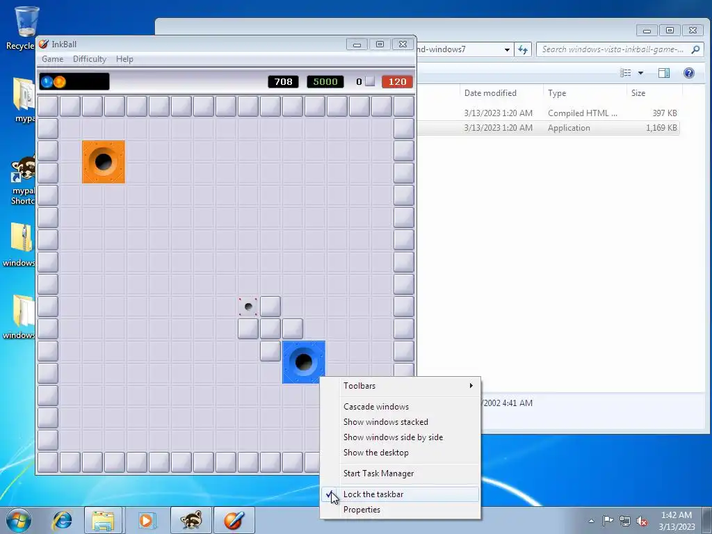Viewport: 712px width, 534px height.
Task: Expand the Toolbars submenu
Action: tap(400, 385)
